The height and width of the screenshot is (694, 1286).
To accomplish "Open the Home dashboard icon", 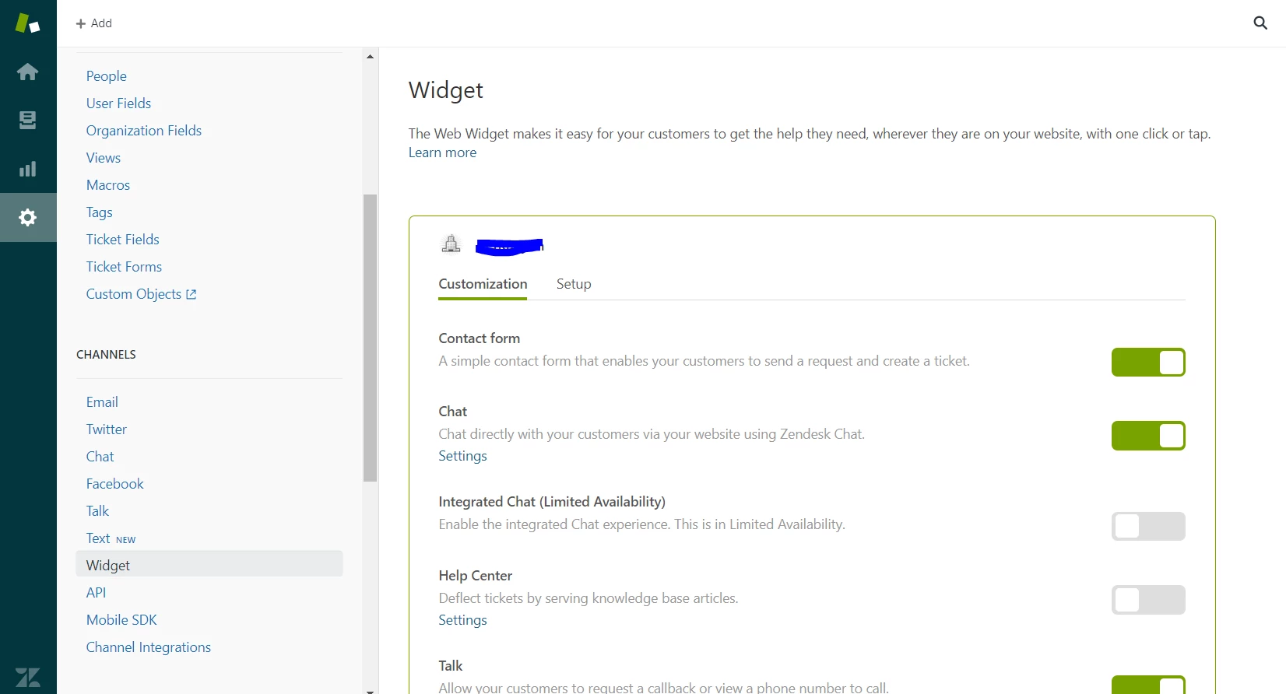I will pyautogui.click(x=27, y=72).
